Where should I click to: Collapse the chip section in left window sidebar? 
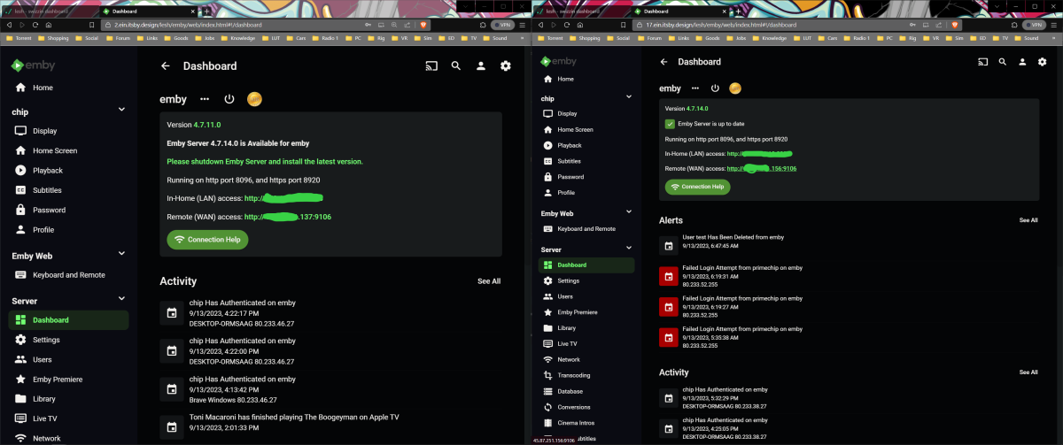[122, 111]
